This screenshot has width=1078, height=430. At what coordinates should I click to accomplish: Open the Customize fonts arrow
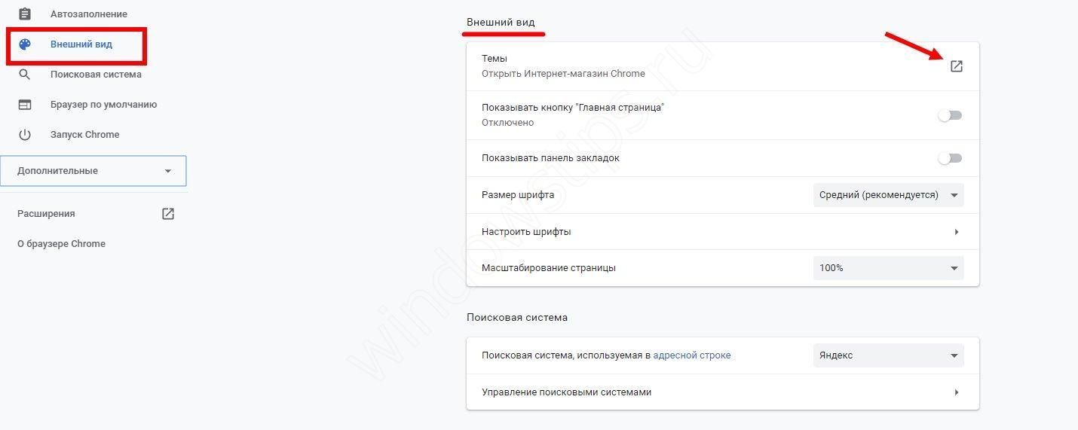coord(956,232)
